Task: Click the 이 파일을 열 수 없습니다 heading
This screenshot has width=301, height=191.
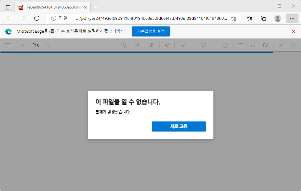Action: pyautogui.click(x=128, y=102)
